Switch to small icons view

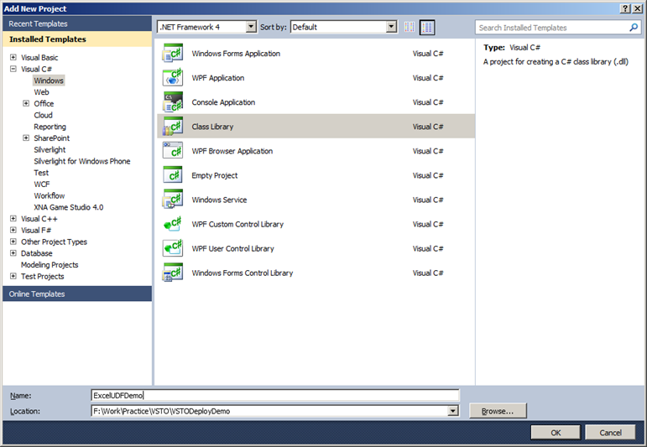pos(410,27)
